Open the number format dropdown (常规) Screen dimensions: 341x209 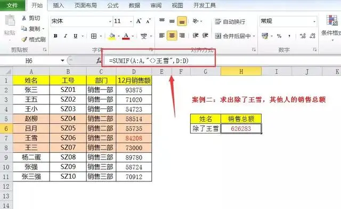[314, 21]
